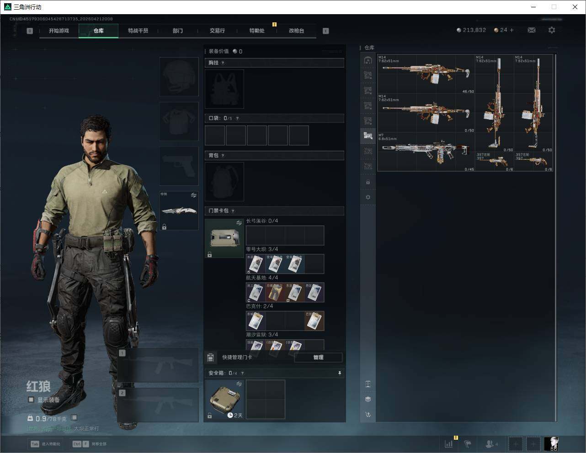The image size is (586, 453).
Task: Show help for 口袋 section
Action: point(237,118)
